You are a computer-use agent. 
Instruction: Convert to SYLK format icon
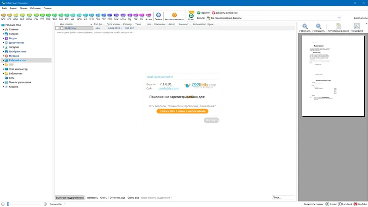point(116,17)
